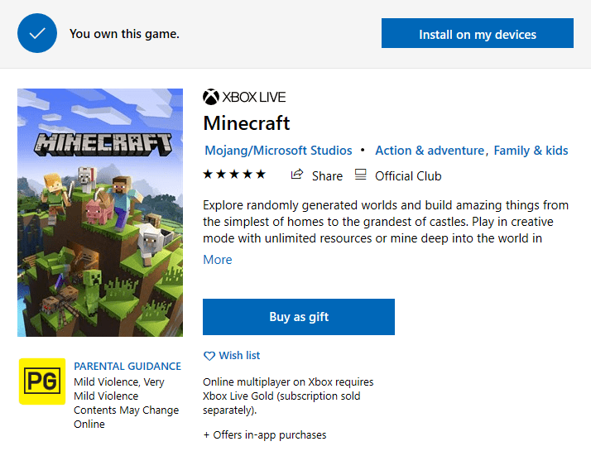
Task: Click the Minecraft game title
Action: (247, 123)
